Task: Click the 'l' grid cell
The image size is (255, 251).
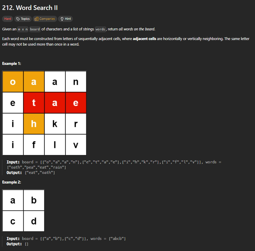Action: coord(55,145)
